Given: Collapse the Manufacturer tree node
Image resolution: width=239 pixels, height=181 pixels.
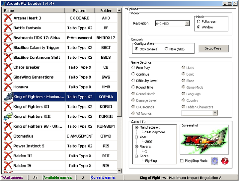Looking at the screenshot, I should click(x=136, y=127).
